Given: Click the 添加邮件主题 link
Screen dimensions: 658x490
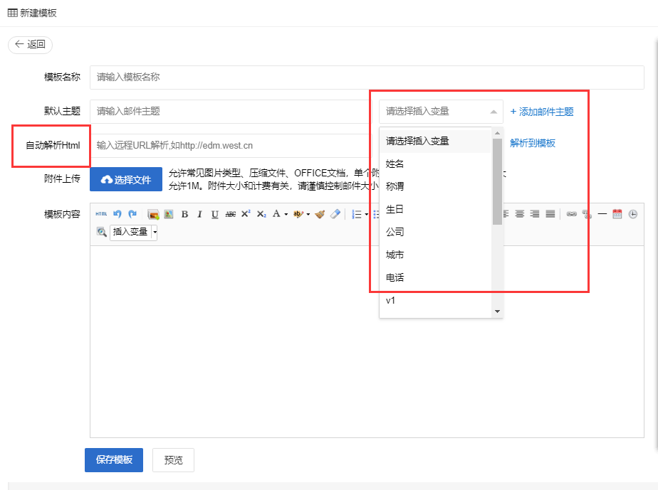Looking at the screenshot, I should pos(542,112).
